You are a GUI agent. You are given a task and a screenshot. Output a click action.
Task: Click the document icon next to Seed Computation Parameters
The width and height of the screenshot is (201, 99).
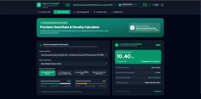pyautogui.click(x=41, y=45)
